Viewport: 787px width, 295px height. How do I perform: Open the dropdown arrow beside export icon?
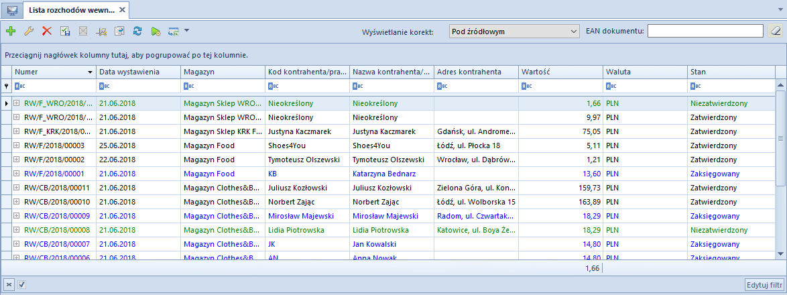(187, 31)
